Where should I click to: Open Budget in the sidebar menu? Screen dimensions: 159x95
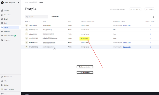point(6,19)
